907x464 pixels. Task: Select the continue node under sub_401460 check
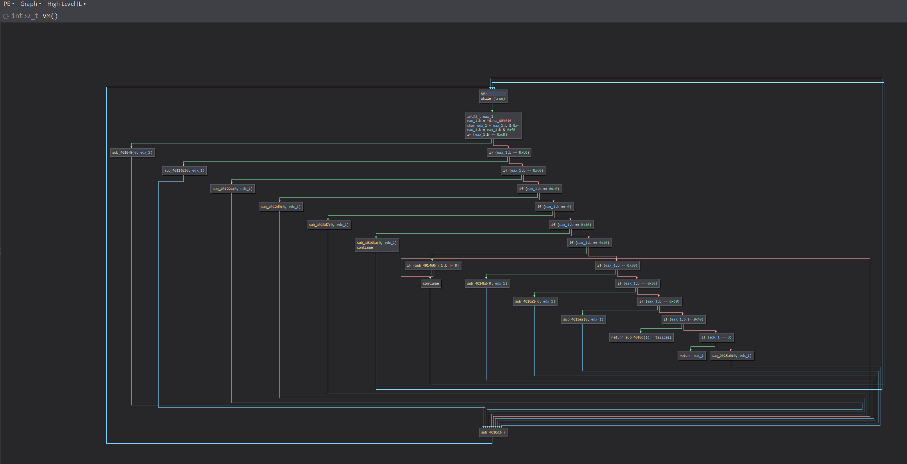pyautogui.click(x=431, y=283)
